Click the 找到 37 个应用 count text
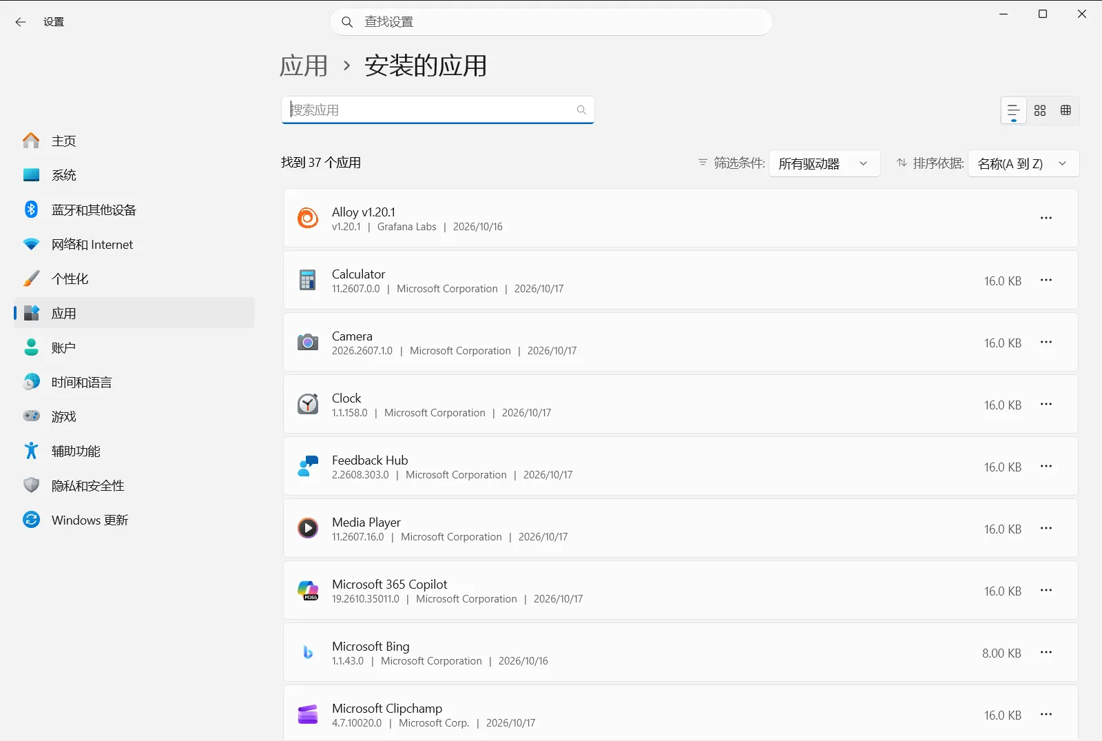This screenshot has width=1102, height=741. tap(321, 163)
